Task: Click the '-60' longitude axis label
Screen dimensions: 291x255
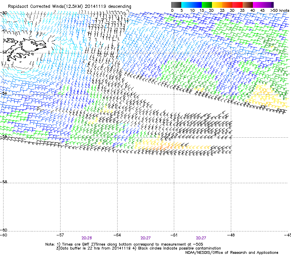Action: (x=4, y=235)
